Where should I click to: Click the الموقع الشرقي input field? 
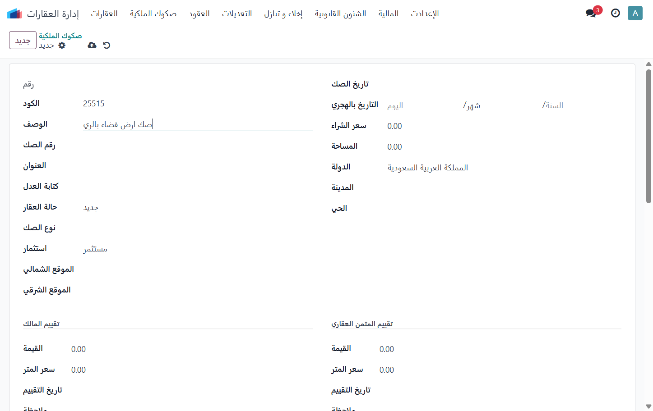[198, 290]
